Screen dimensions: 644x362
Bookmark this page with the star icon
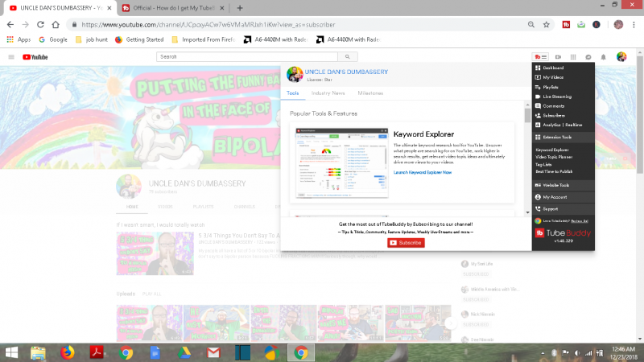click(547, 25)
